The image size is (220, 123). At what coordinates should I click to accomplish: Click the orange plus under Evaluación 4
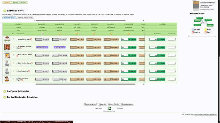pos(93,33)
